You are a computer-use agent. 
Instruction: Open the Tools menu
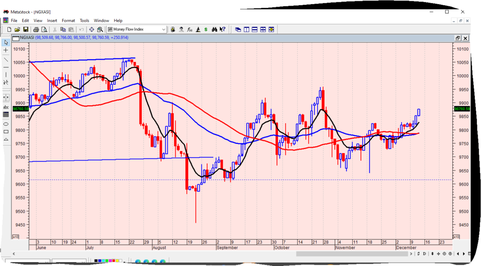coord(84,21)
